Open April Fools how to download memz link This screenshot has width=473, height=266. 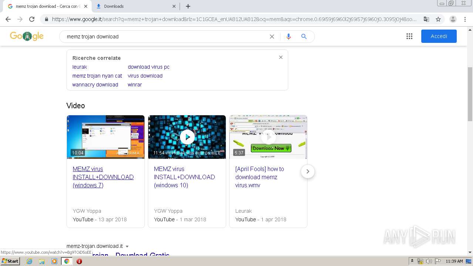coord(260,177)
